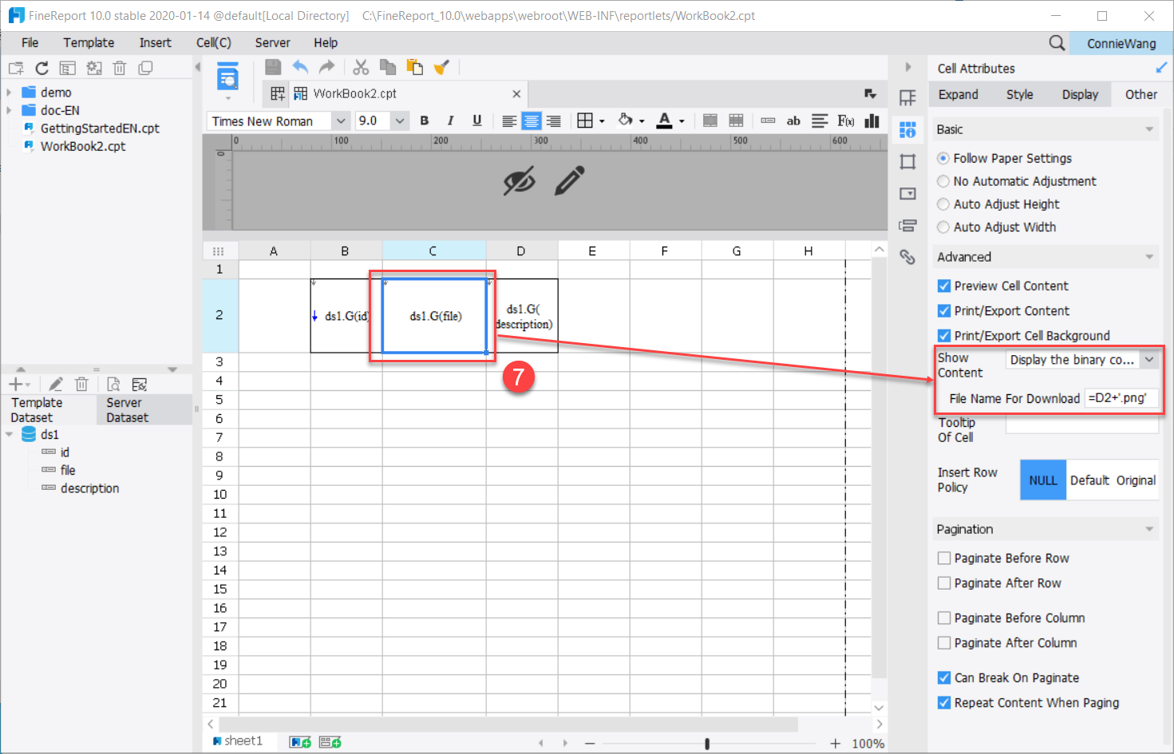Image resolution: width=1174 pixels, height=754 pixels.
Task: Delete the ds1 dataset using trash icon
Action: coord(81,384)
